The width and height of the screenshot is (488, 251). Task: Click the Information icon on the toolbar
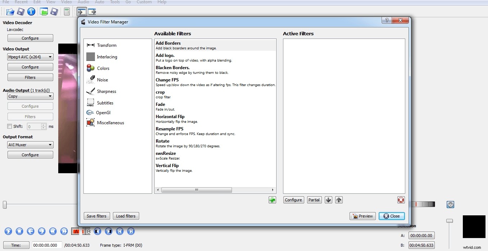coord(31,12)
